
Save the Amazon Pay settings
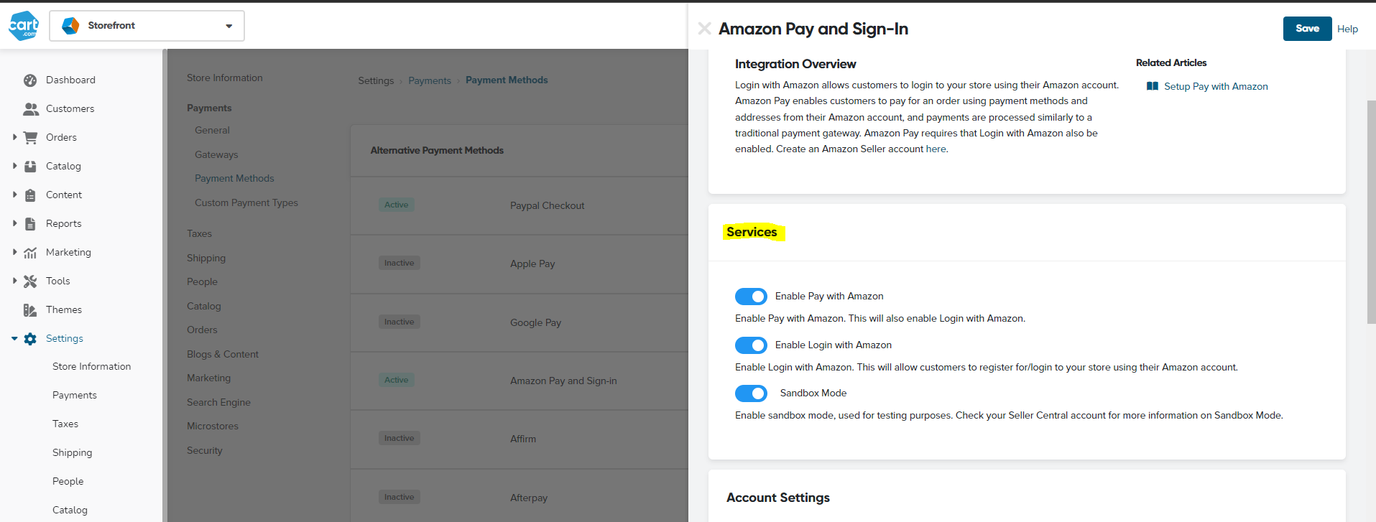1307,29
